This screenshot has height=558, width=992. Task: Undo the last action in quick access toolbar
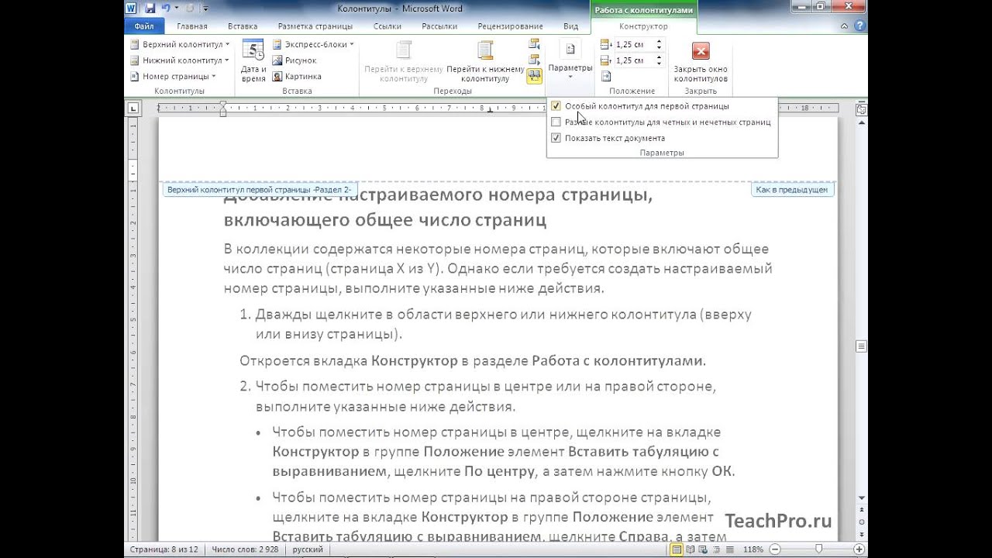165,9
